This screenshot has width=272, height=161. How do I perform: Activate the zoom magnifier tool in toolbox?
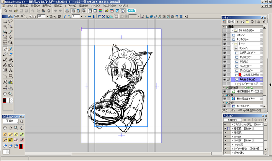pyautogui.click(x=11, y=94)
